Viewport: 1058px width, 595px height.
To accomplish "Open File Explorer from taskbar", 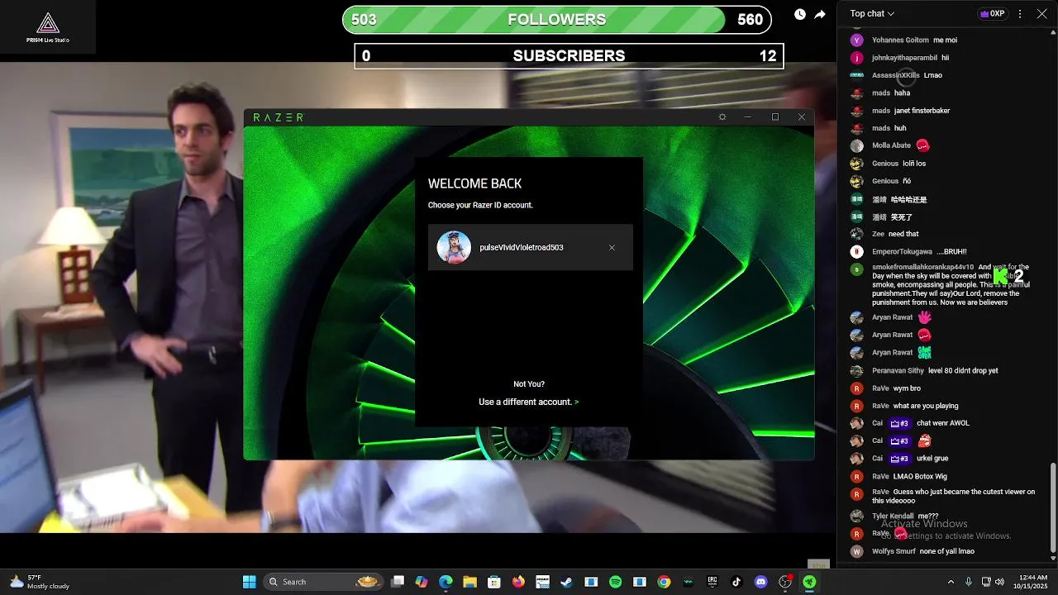I will pos(469,582).
